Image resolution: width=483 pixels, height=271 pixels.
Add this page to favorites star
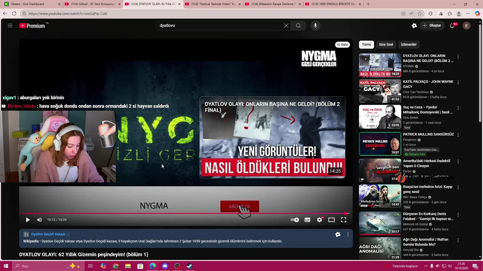point(420,14)
